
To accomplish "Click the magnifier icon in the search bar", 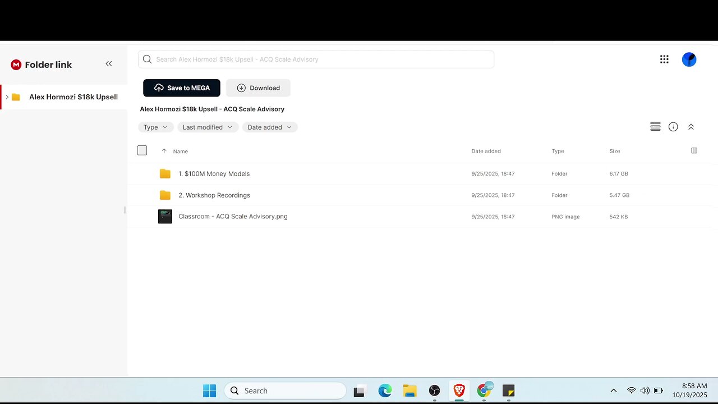I will (147, 59).
